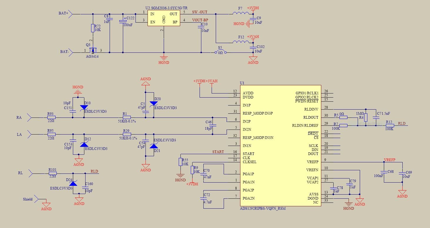Click the BAT+ input port

(70, 14)
